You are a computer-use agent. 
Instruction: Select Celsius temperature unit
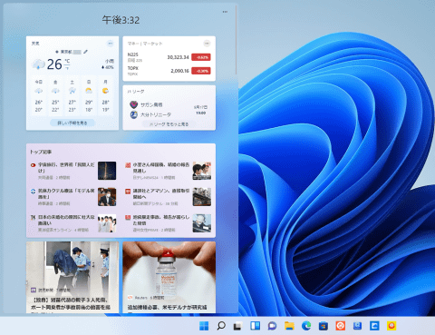[x=67, y=61]
